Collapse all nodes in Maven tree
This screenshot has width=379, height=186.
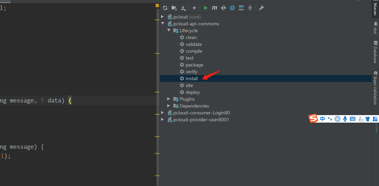pos(250,8)
